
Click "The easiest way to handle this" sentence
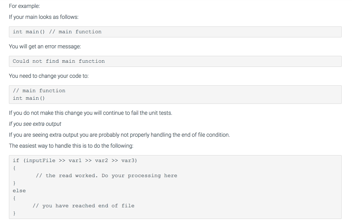pos(71,146)
